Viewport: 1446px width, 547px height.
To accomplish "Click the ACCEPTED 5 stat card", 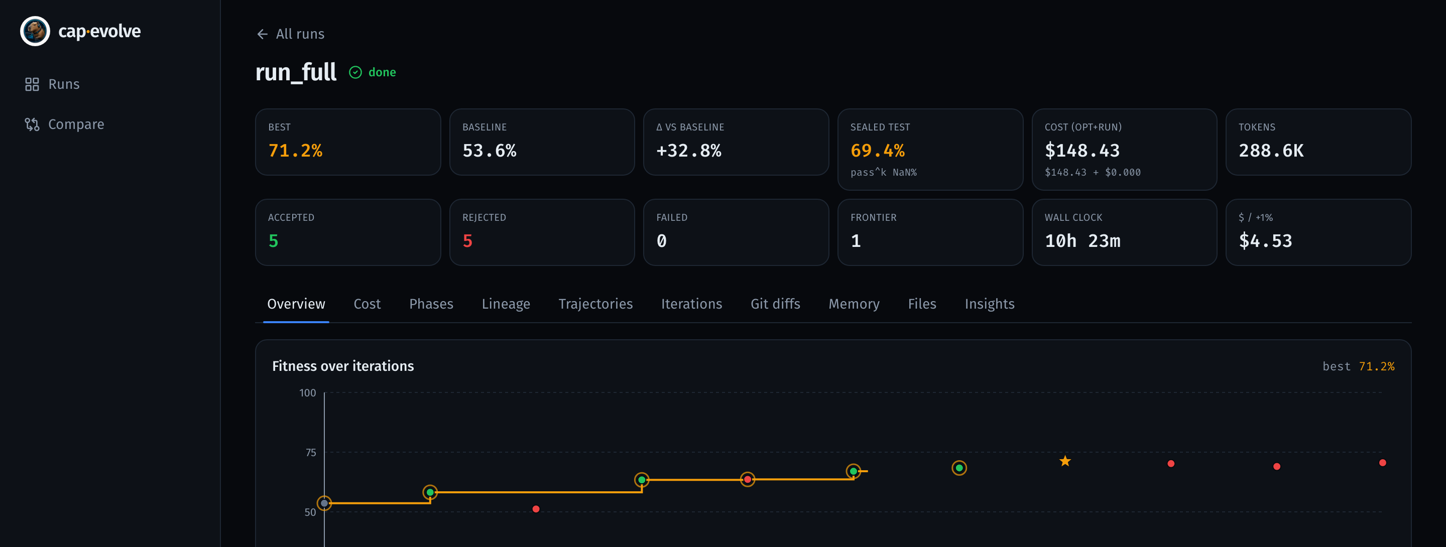I will [x=348, y=232].
